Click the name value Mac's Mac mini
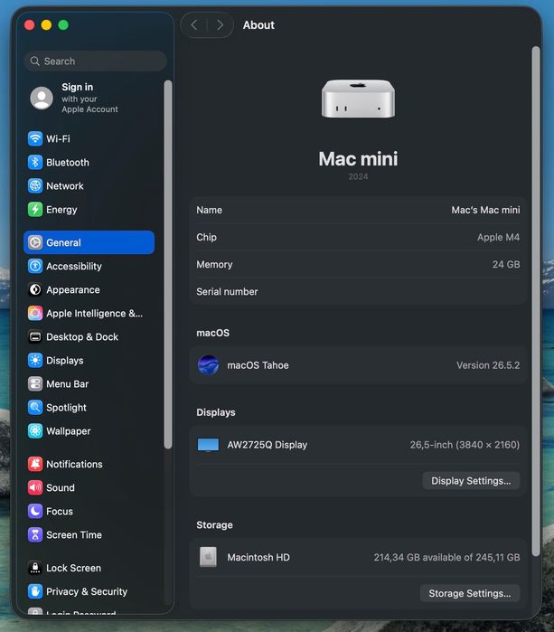This screenshot has width=554, height=632. [x=485, y=210]
